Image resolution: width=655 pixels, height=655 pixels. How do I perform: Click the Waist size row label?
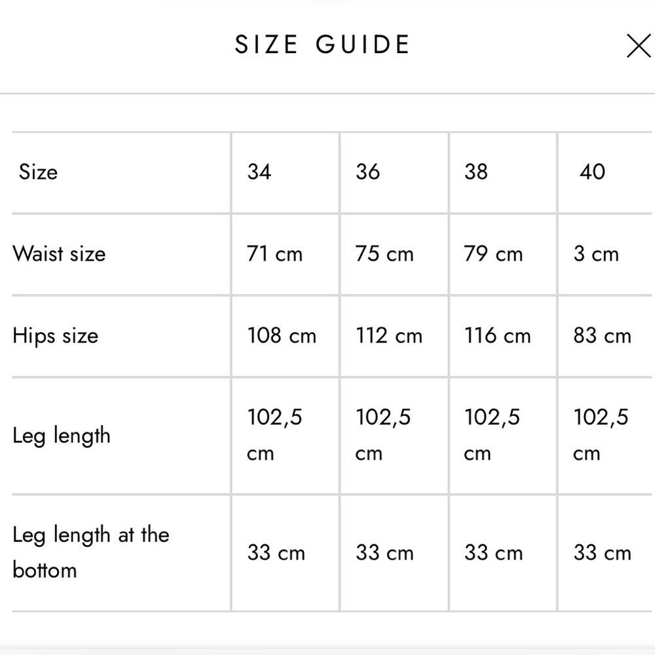click(x=59, y=254)
